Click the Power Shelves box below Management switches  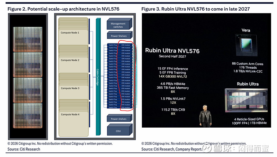tap(119, 35)
